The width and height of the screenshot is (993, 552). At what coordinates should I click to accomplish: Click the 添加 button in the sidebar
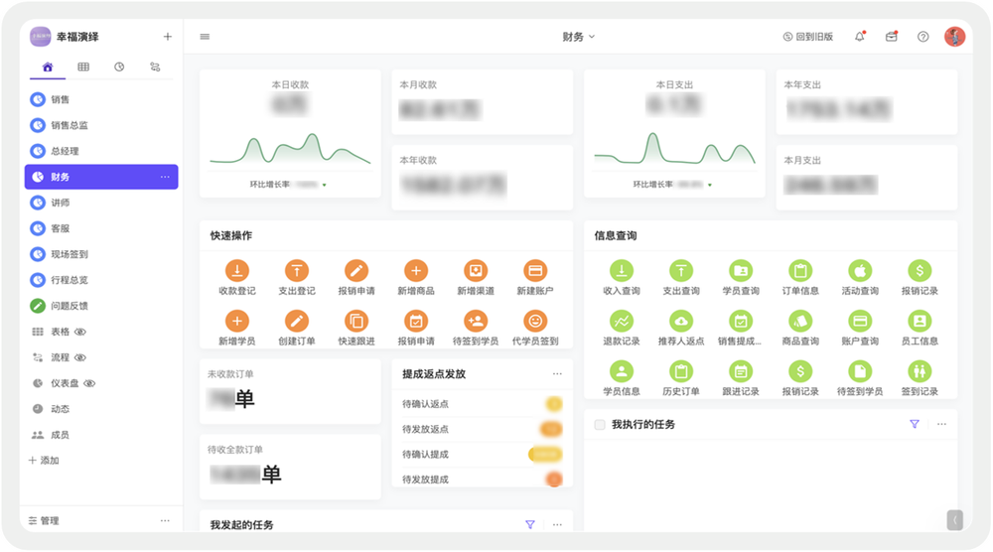point(44,461)
